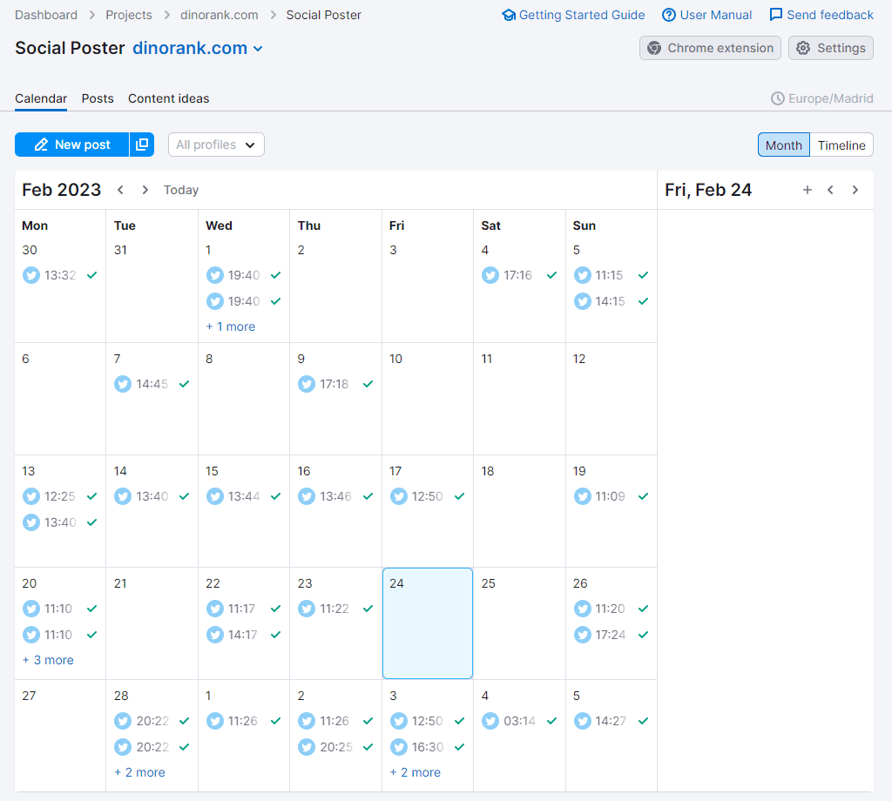The width and height of the screenshot is (892, 801).
Task: Open Twitter post at 17:18 on Feb 9
Action: [335, 384]
